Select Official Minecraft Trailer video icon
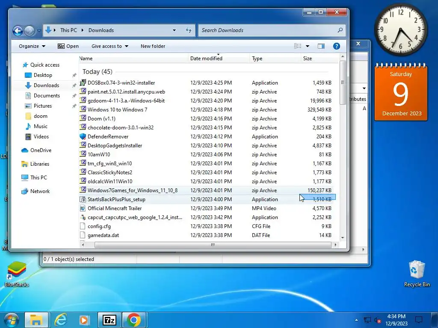438x328 pixels. (x=83, y=208)
